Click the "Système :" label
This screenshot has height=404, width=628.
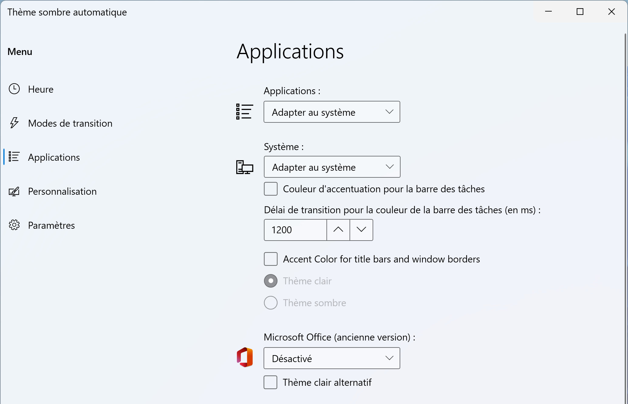coord(284,147)
